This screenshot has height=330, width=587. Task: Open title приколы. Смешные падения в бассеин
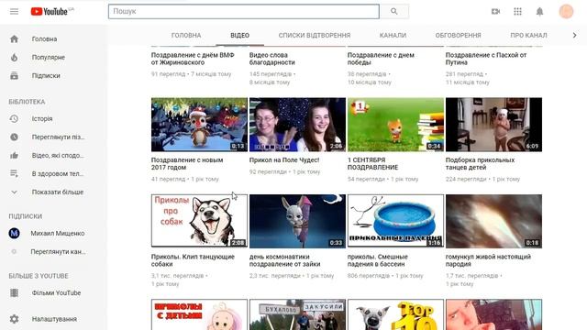tap(378, 260)
